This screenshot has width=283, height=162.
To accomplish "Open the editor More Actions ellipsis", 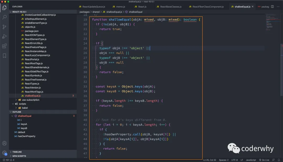I will (x=278, y=7).
